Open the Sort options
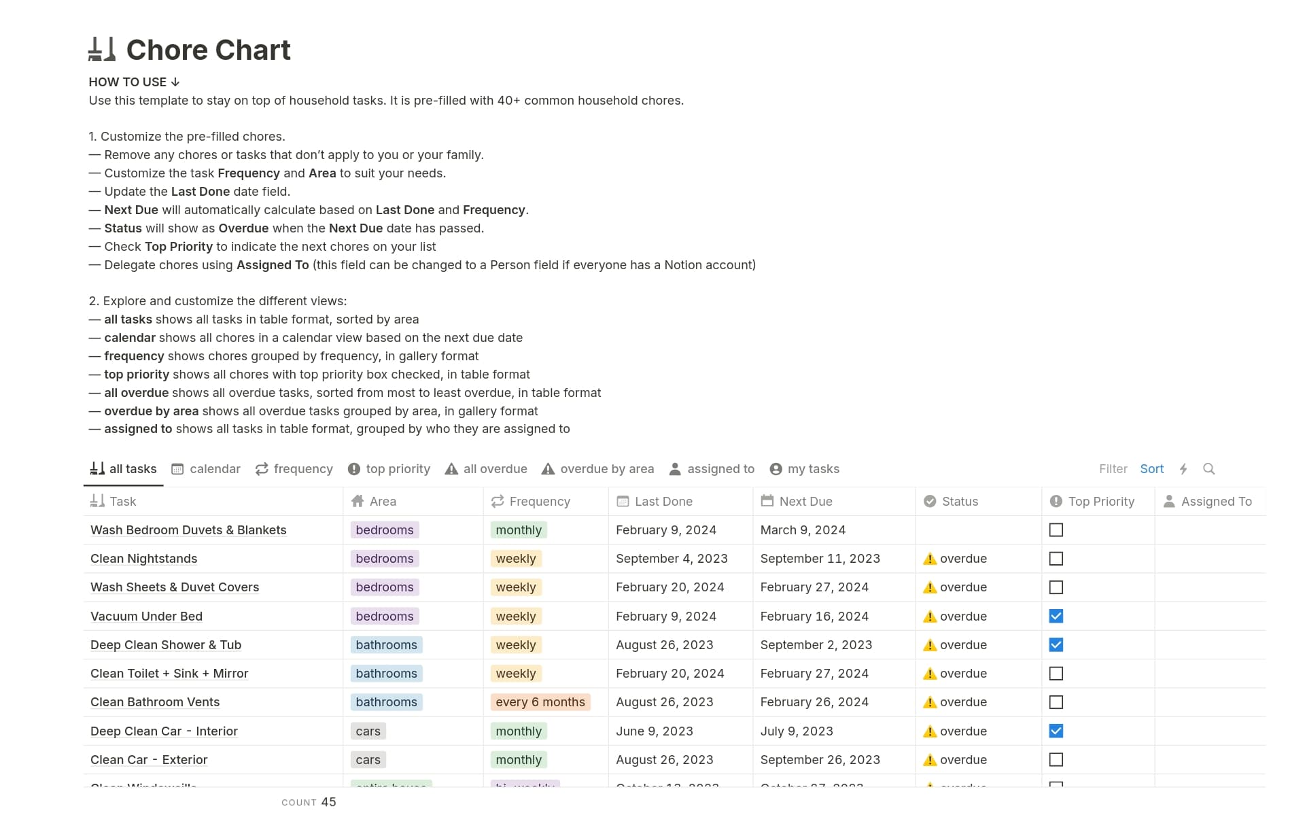The image size is (1305, 815). coord(1151,468)
